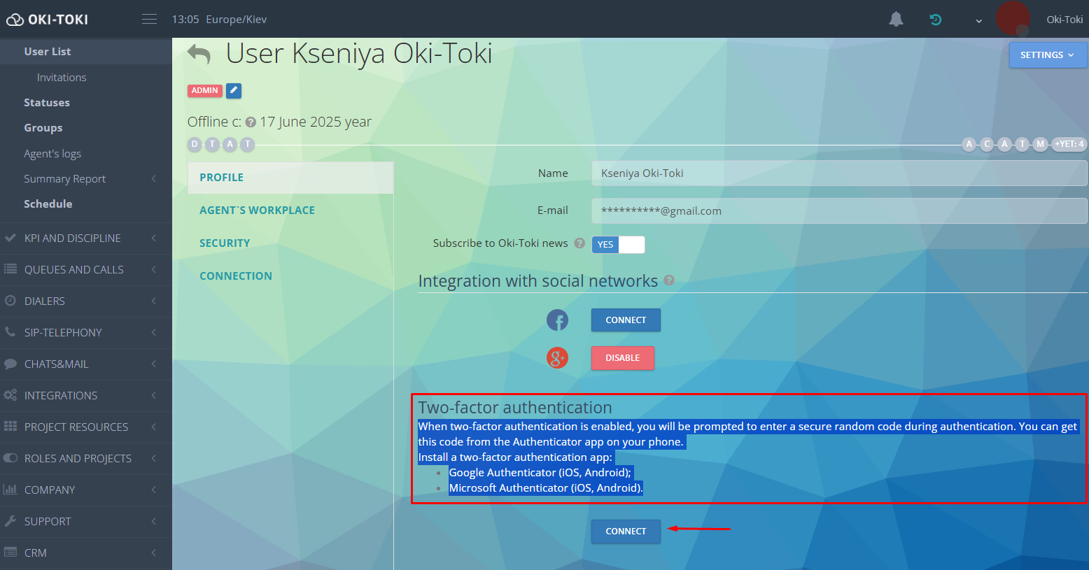The image size is (1089, 570).
Task: Go back using the arrow beside the user title
Action: tap(199, 54)
